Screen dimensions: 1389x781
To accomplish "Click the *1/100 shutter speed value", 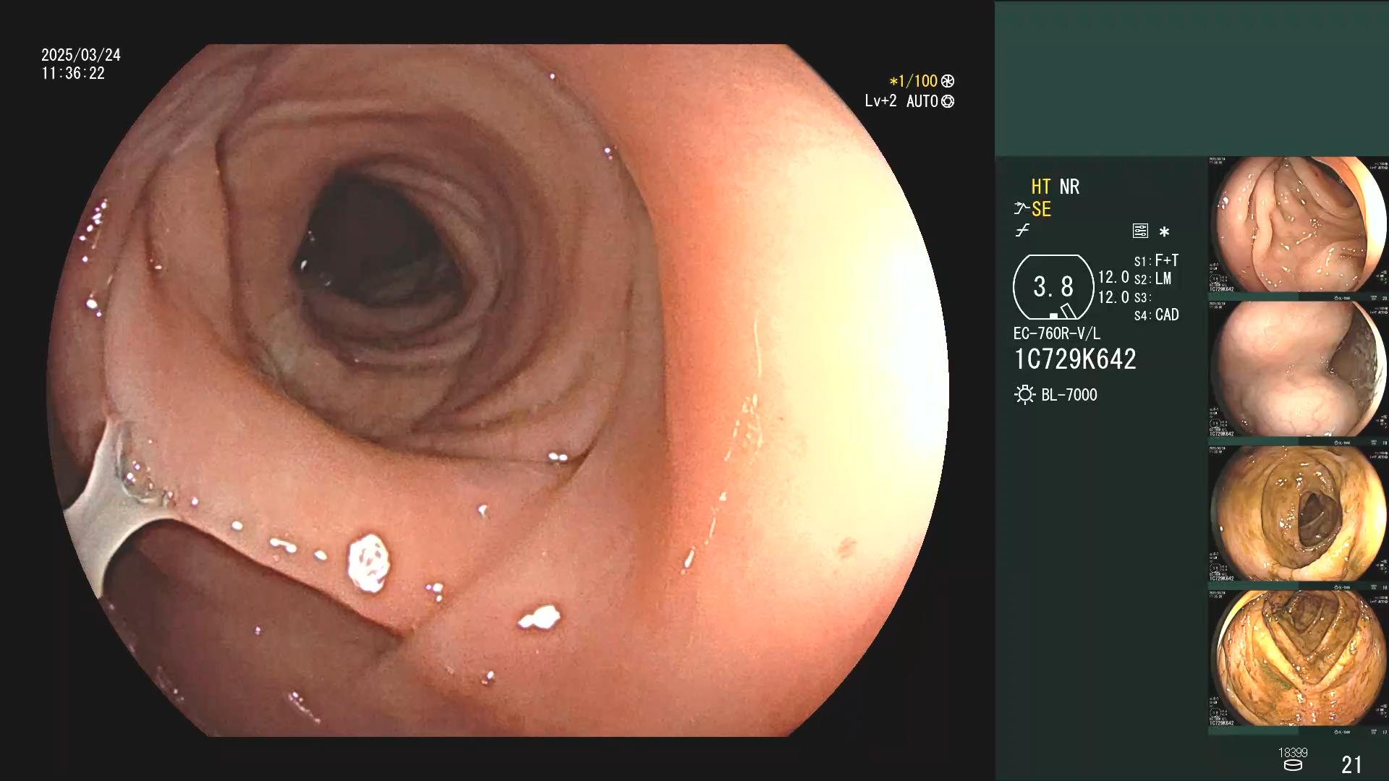I will [913, 81].
